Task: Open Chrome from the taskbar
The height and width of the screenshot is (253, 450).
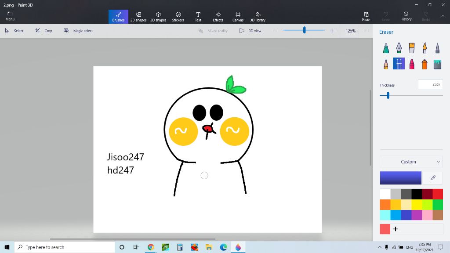Action: tap(151, 247)
